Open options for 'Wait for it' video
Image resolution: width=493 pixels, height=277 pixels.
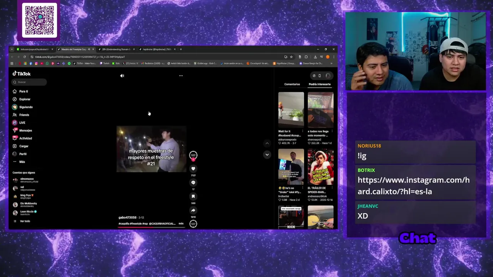pyautogui.click(x=303, y=131)
